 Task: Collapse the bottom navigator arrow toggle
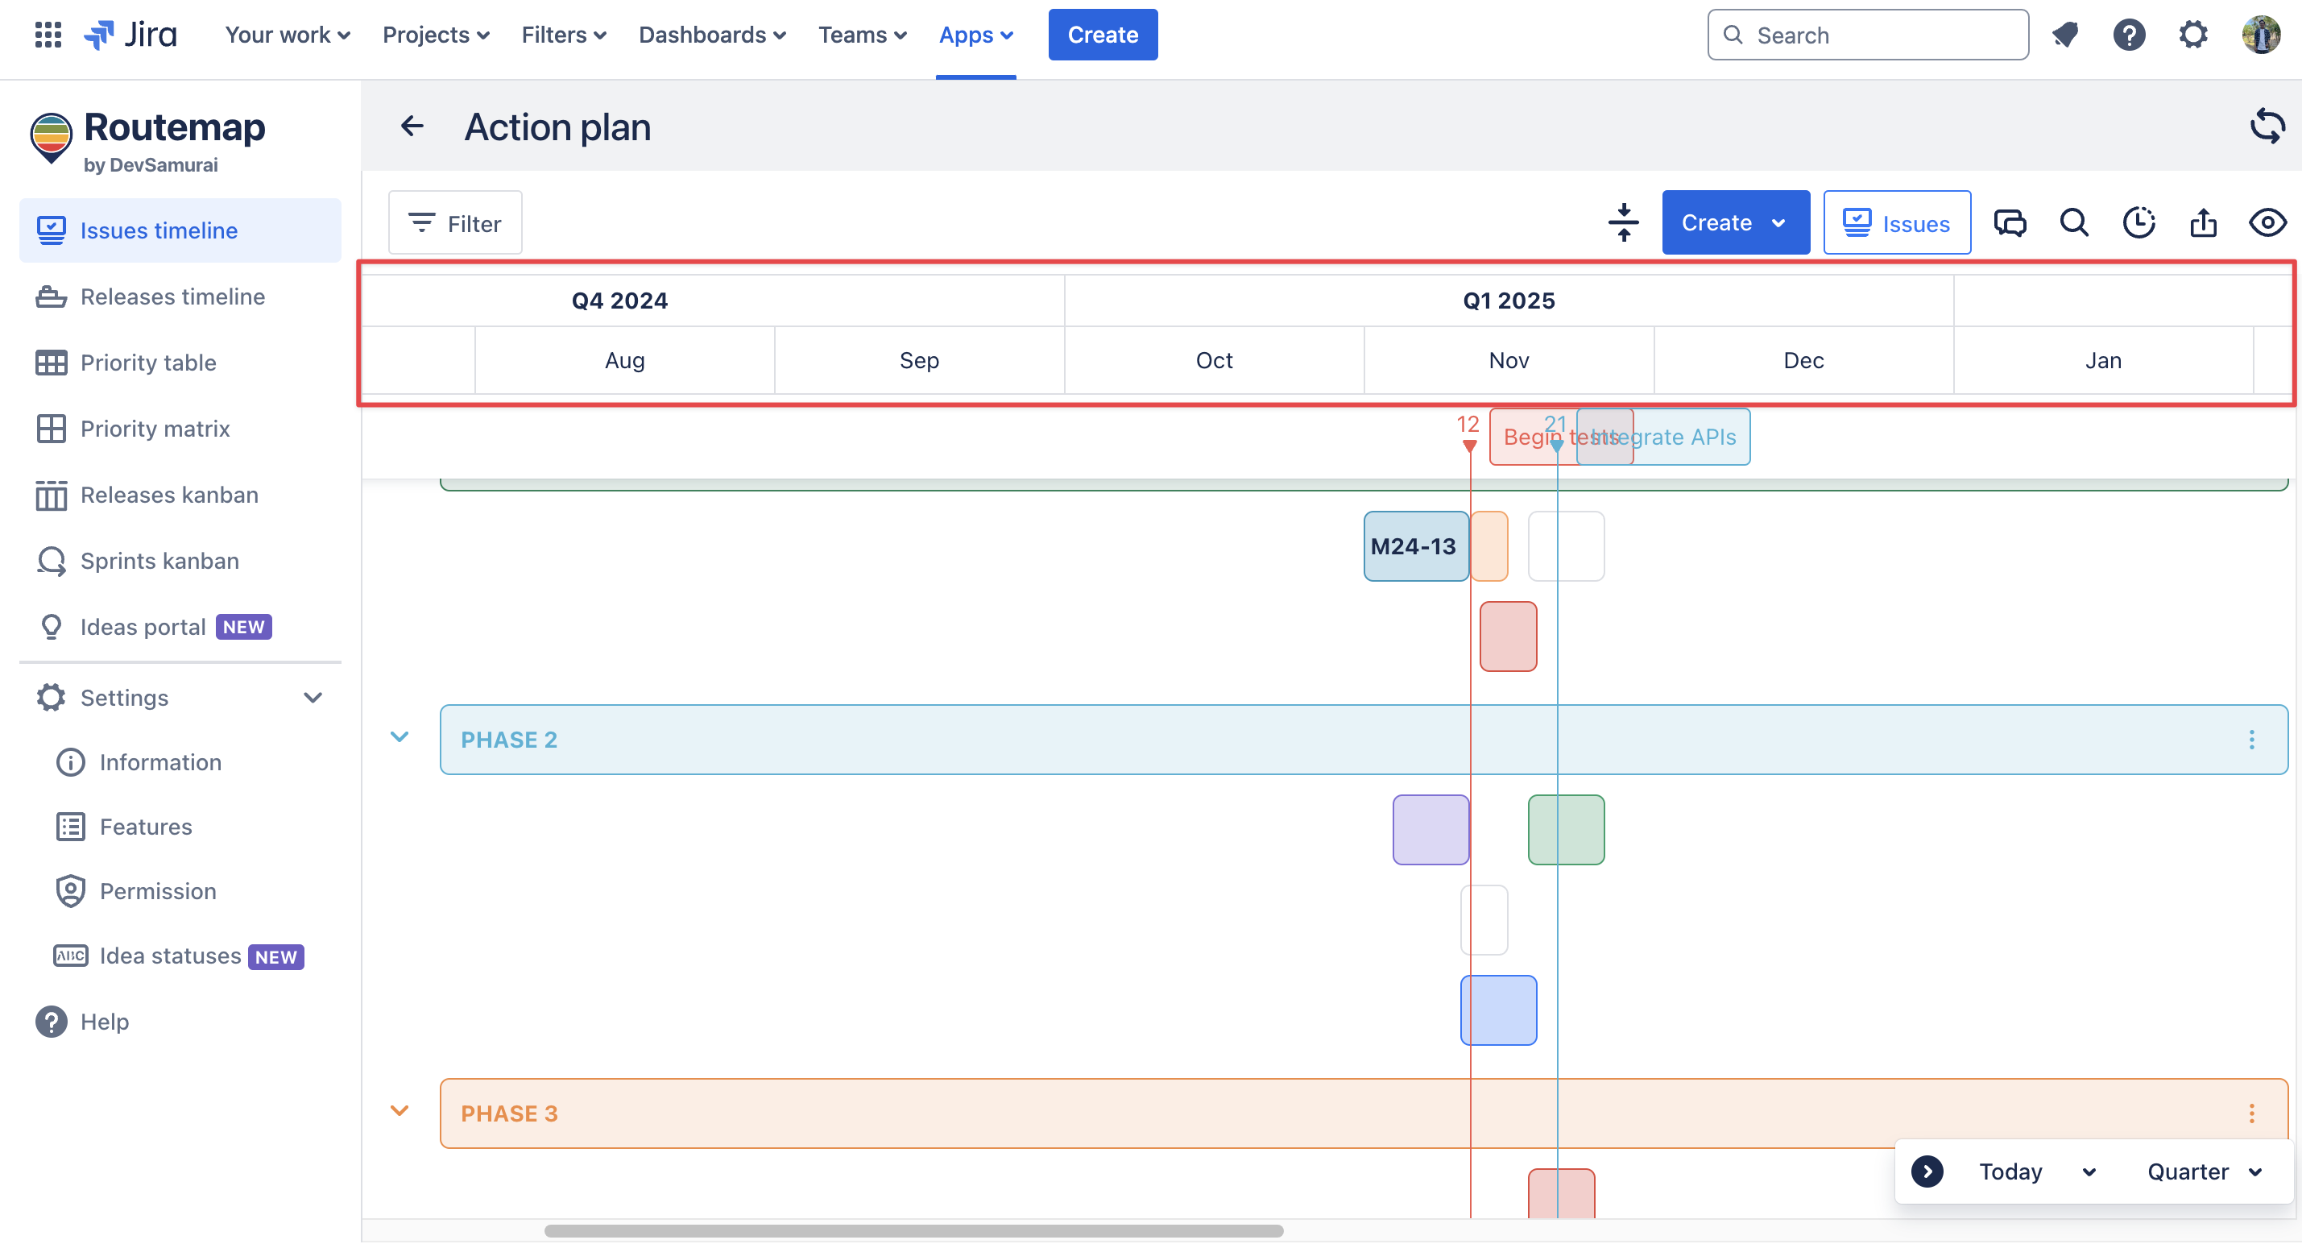[x=1927, y=1171]
